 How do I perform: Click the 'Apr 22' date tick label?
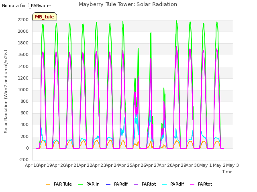pos(86,165)
